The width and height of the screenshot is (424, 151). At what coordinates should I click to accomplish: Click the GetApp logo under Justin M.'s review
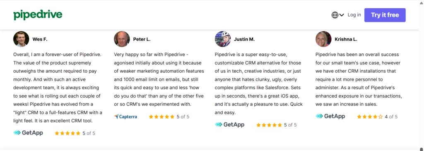click(229, 125)
